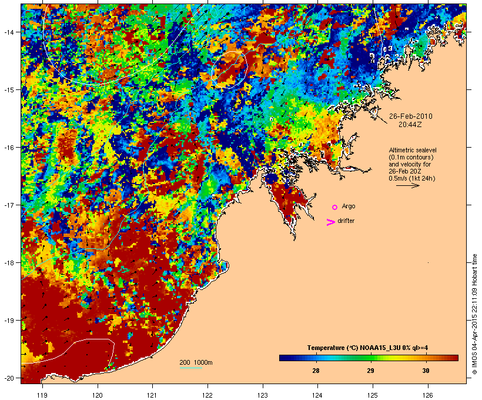Click the 123 longitude axis label

click(x=263, y=395)
